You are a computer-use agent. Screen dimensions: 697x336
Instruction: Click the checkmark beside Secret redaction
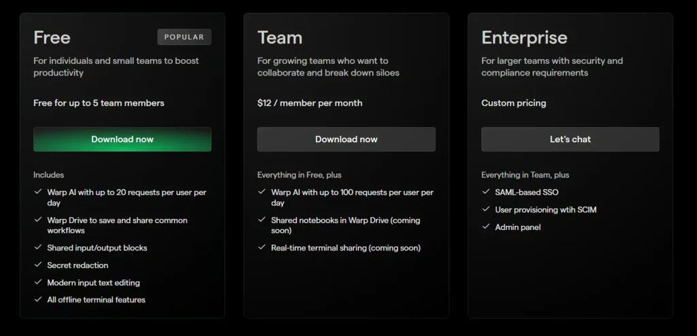[38, 265]
